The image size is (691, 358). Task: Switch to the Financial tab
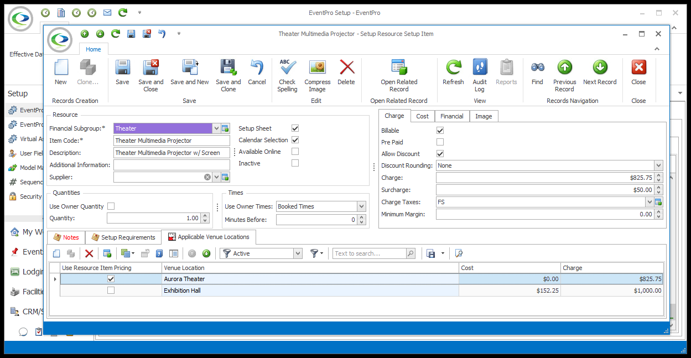coord(452,116)
